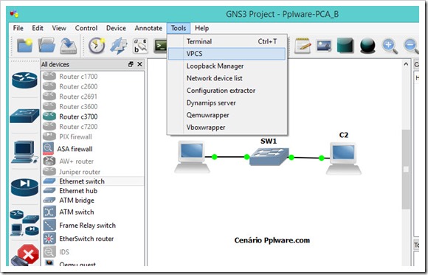Add a note with the notepad icon
Screen dimensions: 428x275
pyautogui.click(x=303, y=46)
